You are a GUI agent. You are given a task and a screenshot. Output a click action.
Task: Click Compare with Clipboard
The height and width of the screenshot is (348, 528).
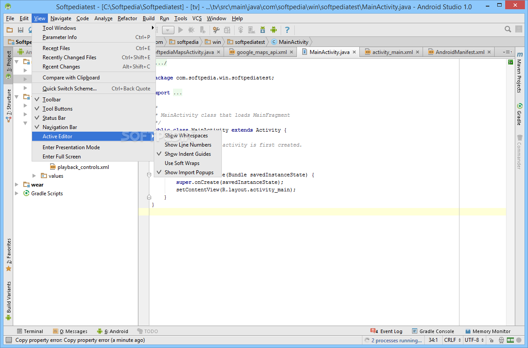93,78
